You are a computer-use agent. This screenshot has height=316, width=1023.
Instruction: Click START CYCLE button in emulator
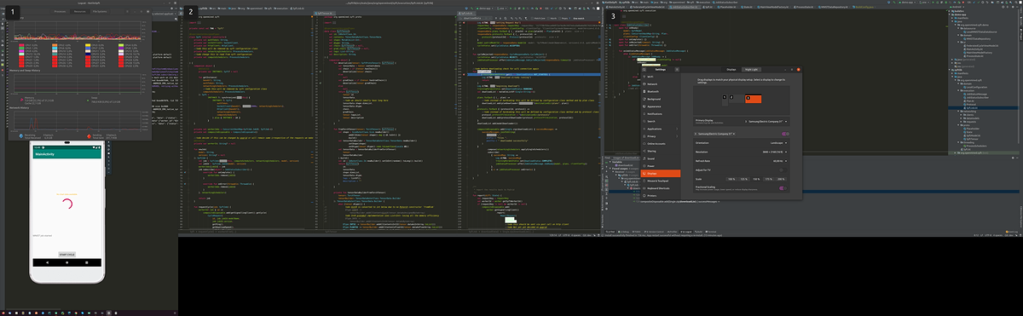tap(67, 255)
